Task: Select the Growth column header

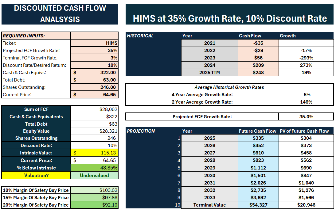Action: click(287, 36)
